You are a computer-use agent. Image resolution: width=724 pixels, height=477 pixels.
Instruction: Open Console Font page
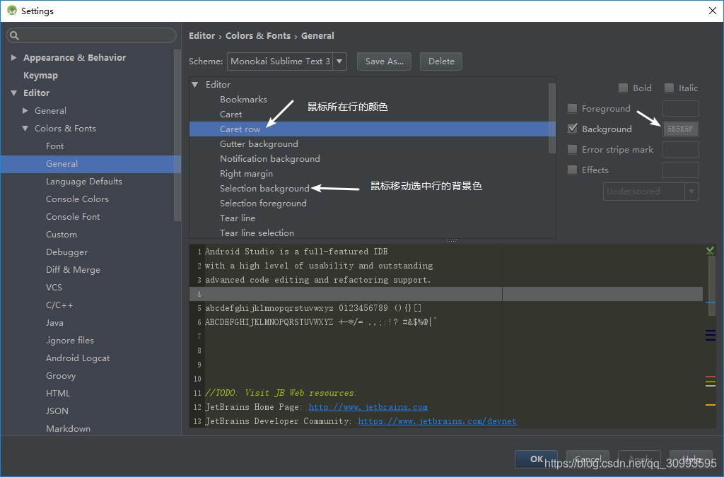pos(73,217)
